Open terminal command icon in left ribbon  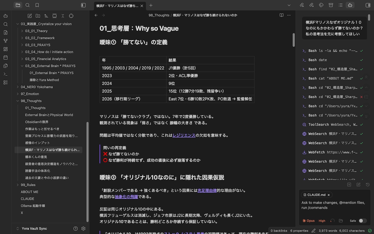pos(6,74)
